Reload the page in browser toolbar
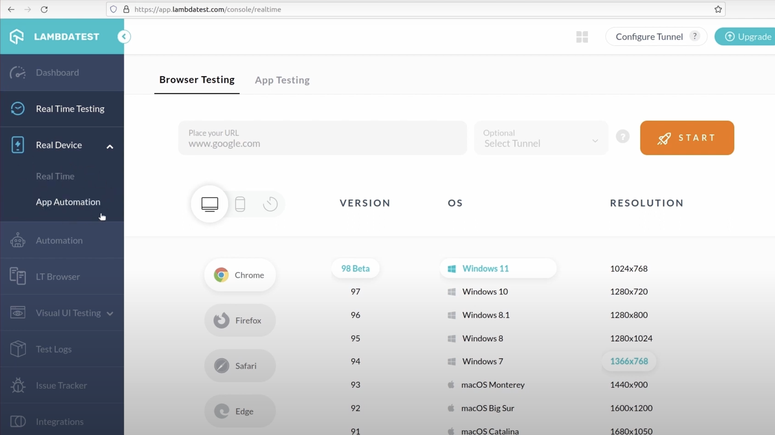The height and width of the screenshot is (435, 775). [44, 9]
